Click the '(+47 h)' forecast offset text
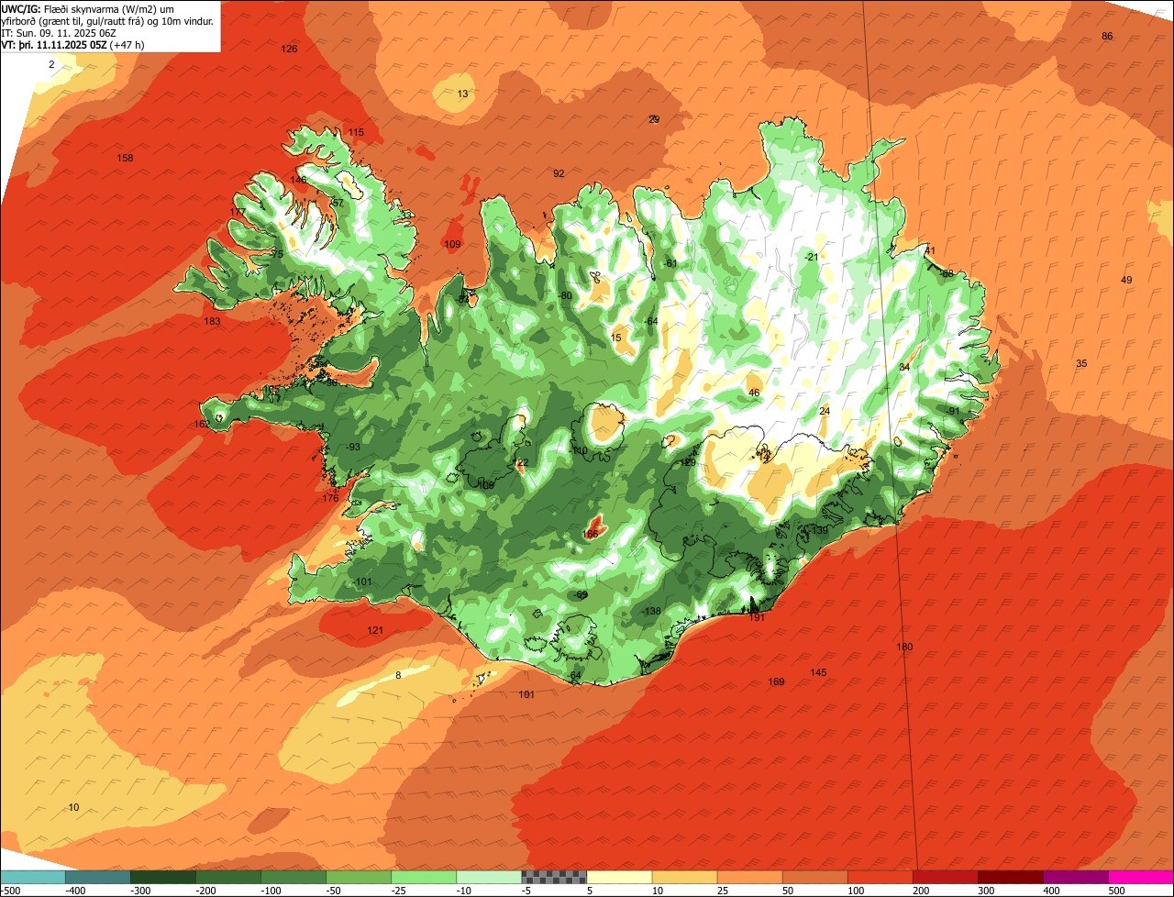Image resolution: width=1174 pixels, height=897 pixels. coord(127,44)
